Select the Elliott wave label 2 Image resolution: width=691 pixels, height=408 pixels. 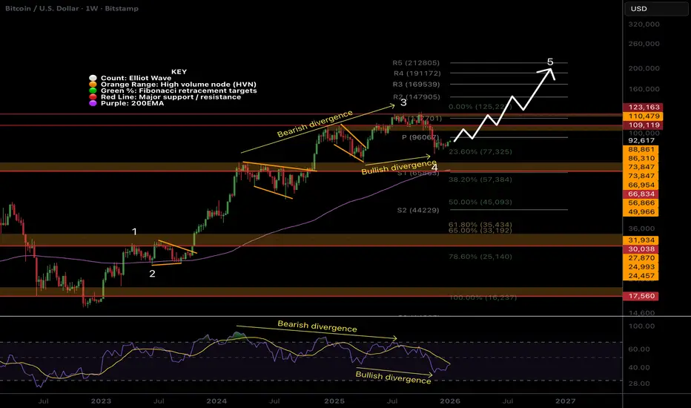pos(152,274)
